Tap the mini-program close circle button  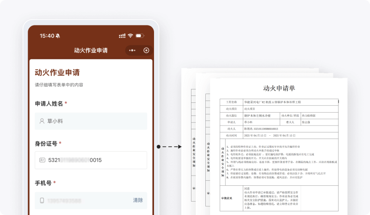tap(146, 51)
